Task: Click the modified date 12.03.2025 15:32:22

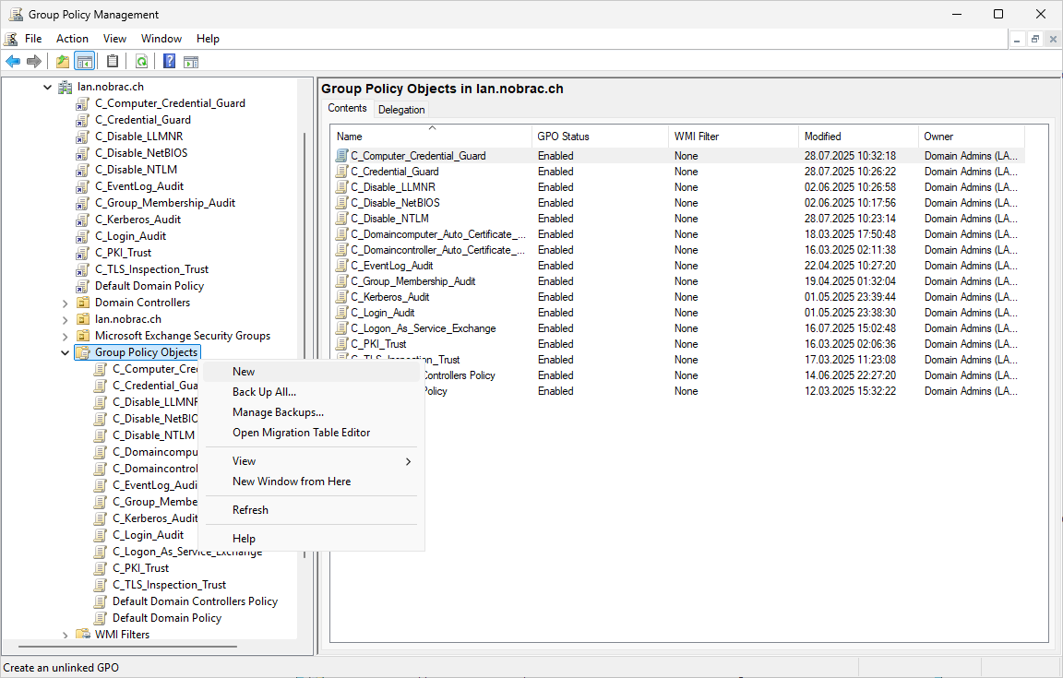Action: [850, 391]
